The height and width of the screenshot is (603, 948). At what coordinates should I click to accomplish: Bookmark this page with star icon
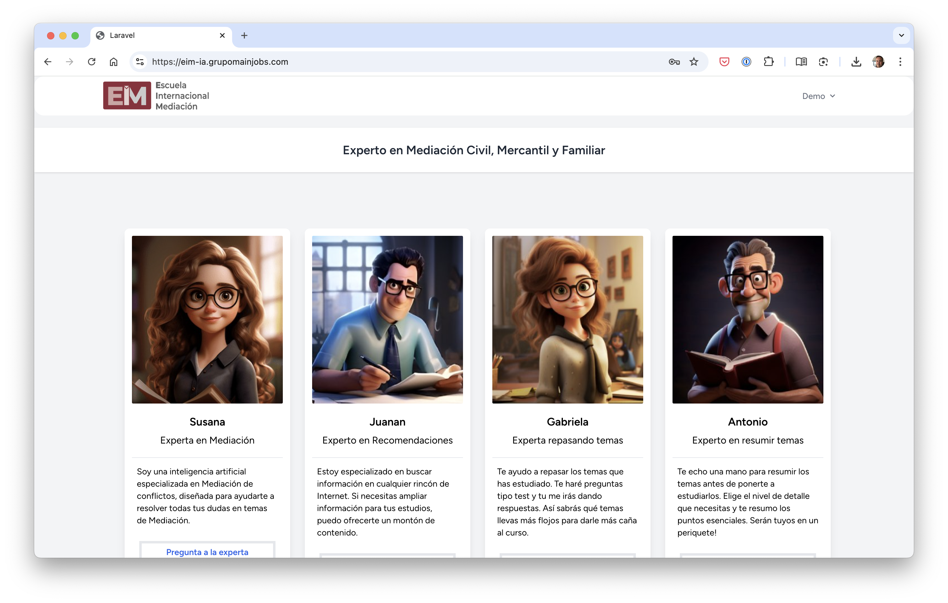[x=694, y=62]
